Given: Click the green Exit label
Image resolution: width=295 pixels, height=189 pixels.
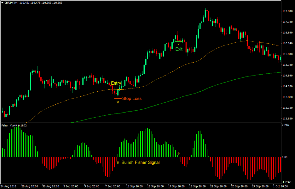Looking at the screenshot, I should click(179, 49).
